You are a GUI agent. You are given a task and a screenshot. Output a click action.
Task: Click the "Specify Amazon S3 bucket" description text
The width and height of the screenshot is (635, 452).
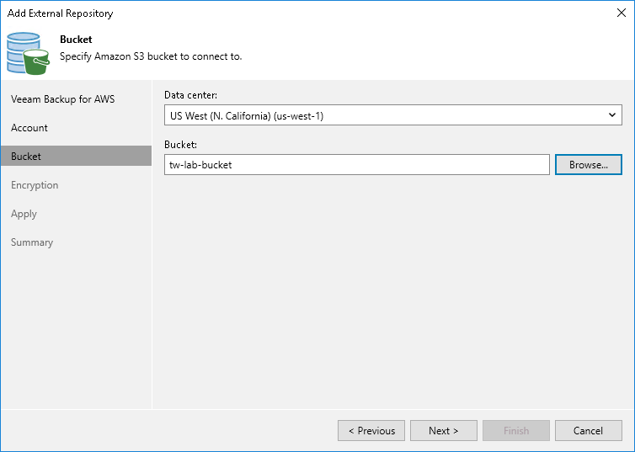[151, 56]
